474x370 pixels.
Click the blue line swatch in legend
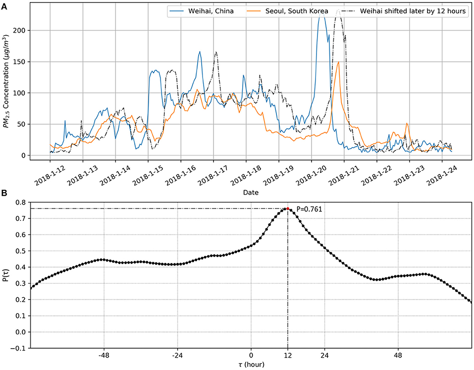click(177, 11)
